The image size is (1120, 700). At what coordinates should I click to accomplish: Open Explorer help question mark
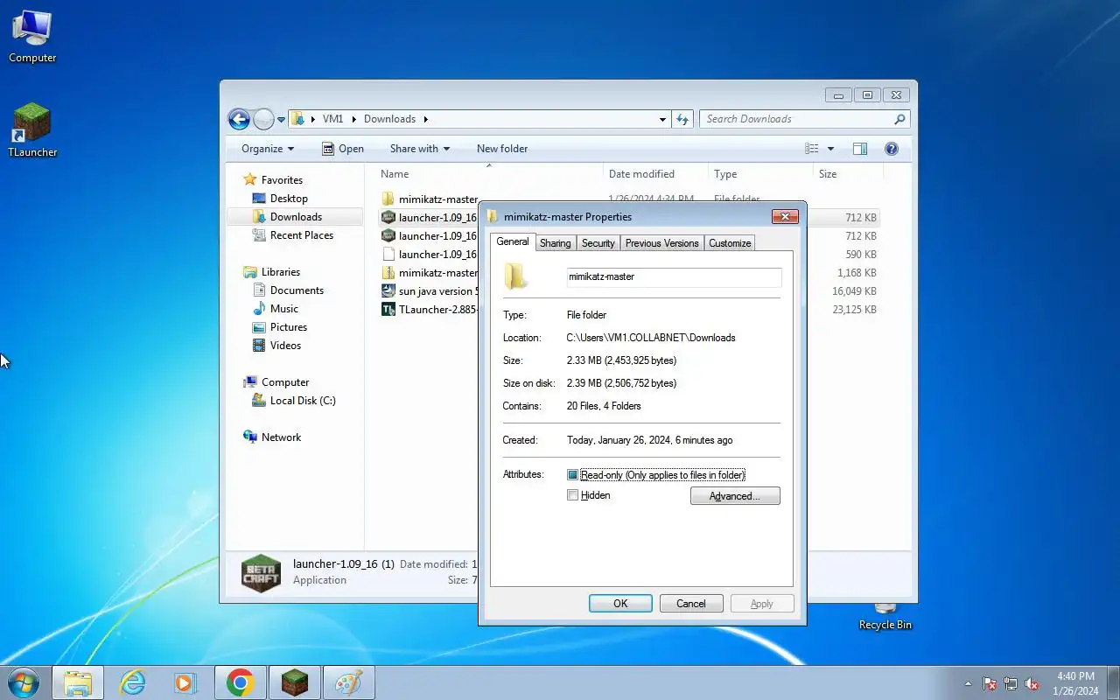pos(892,149)
